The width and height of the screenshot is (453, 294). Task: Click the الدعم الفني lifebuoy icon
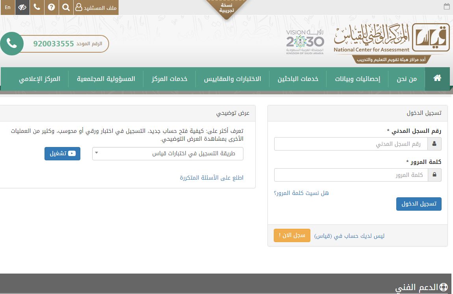(x=444, y=287)
